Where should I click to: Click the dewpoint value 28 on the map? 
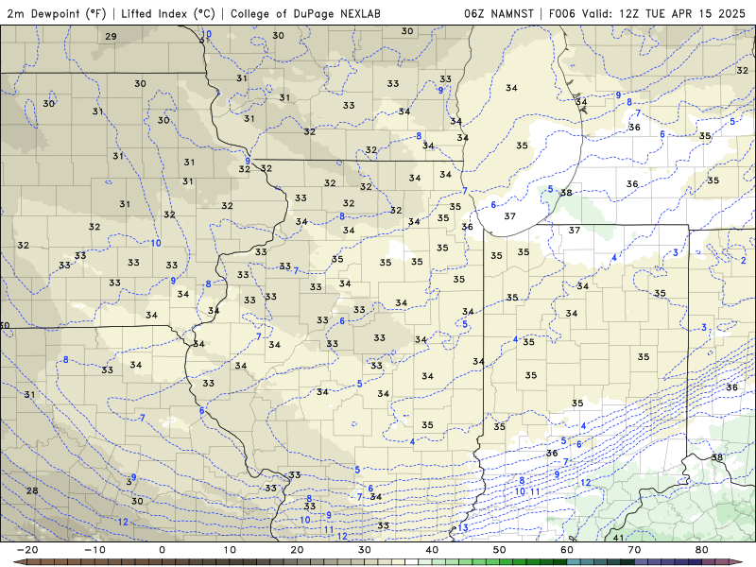tap(32, 490)
